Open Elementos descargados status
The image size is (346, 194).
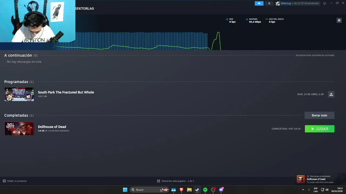tap(175, 181)
